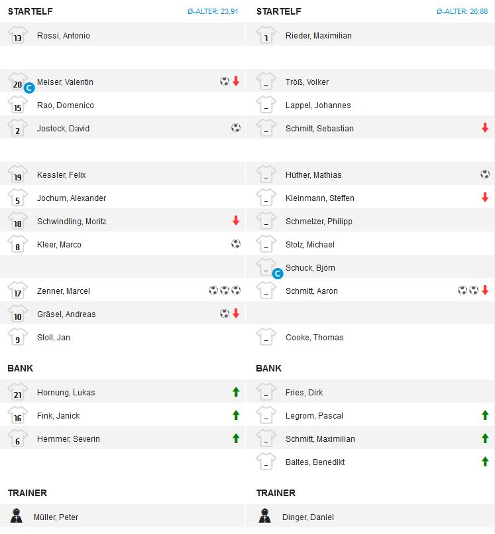Open bench player Fink, Janick
Screen dimensions: 495x534
click(59, 416)
